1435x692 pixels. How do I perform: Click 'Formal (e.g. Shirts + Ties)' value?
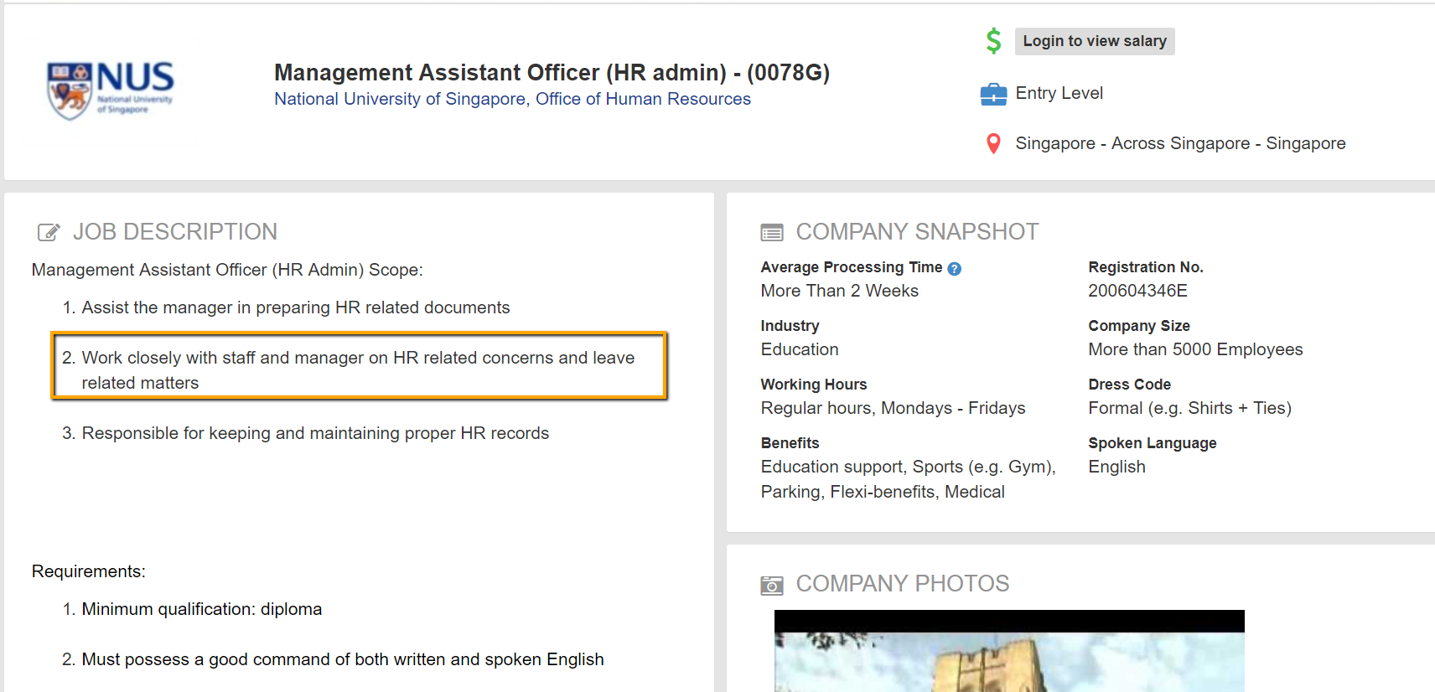pyautogui.click(x=1189, y=408)
